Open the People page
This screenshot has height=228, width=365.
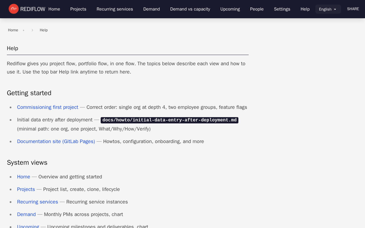(x=257, y=9)
